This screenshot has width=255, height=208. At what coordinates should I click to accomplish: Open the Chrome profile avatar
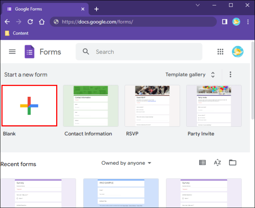coord(236,22)
